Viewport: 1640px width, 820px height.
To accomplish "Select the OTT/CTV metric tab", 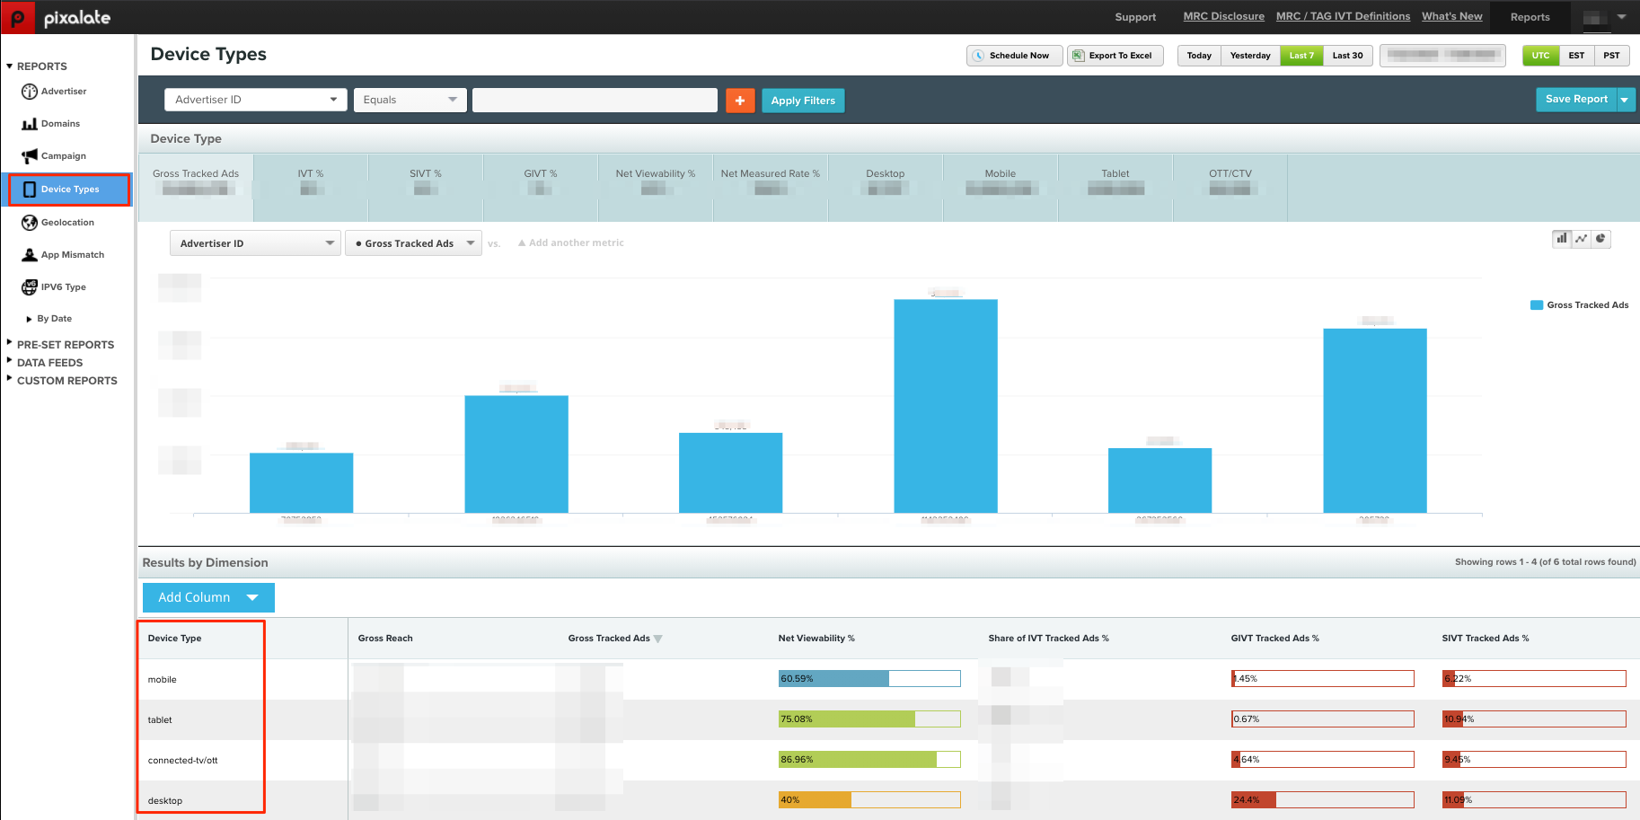I will (x=1230, y=188).
